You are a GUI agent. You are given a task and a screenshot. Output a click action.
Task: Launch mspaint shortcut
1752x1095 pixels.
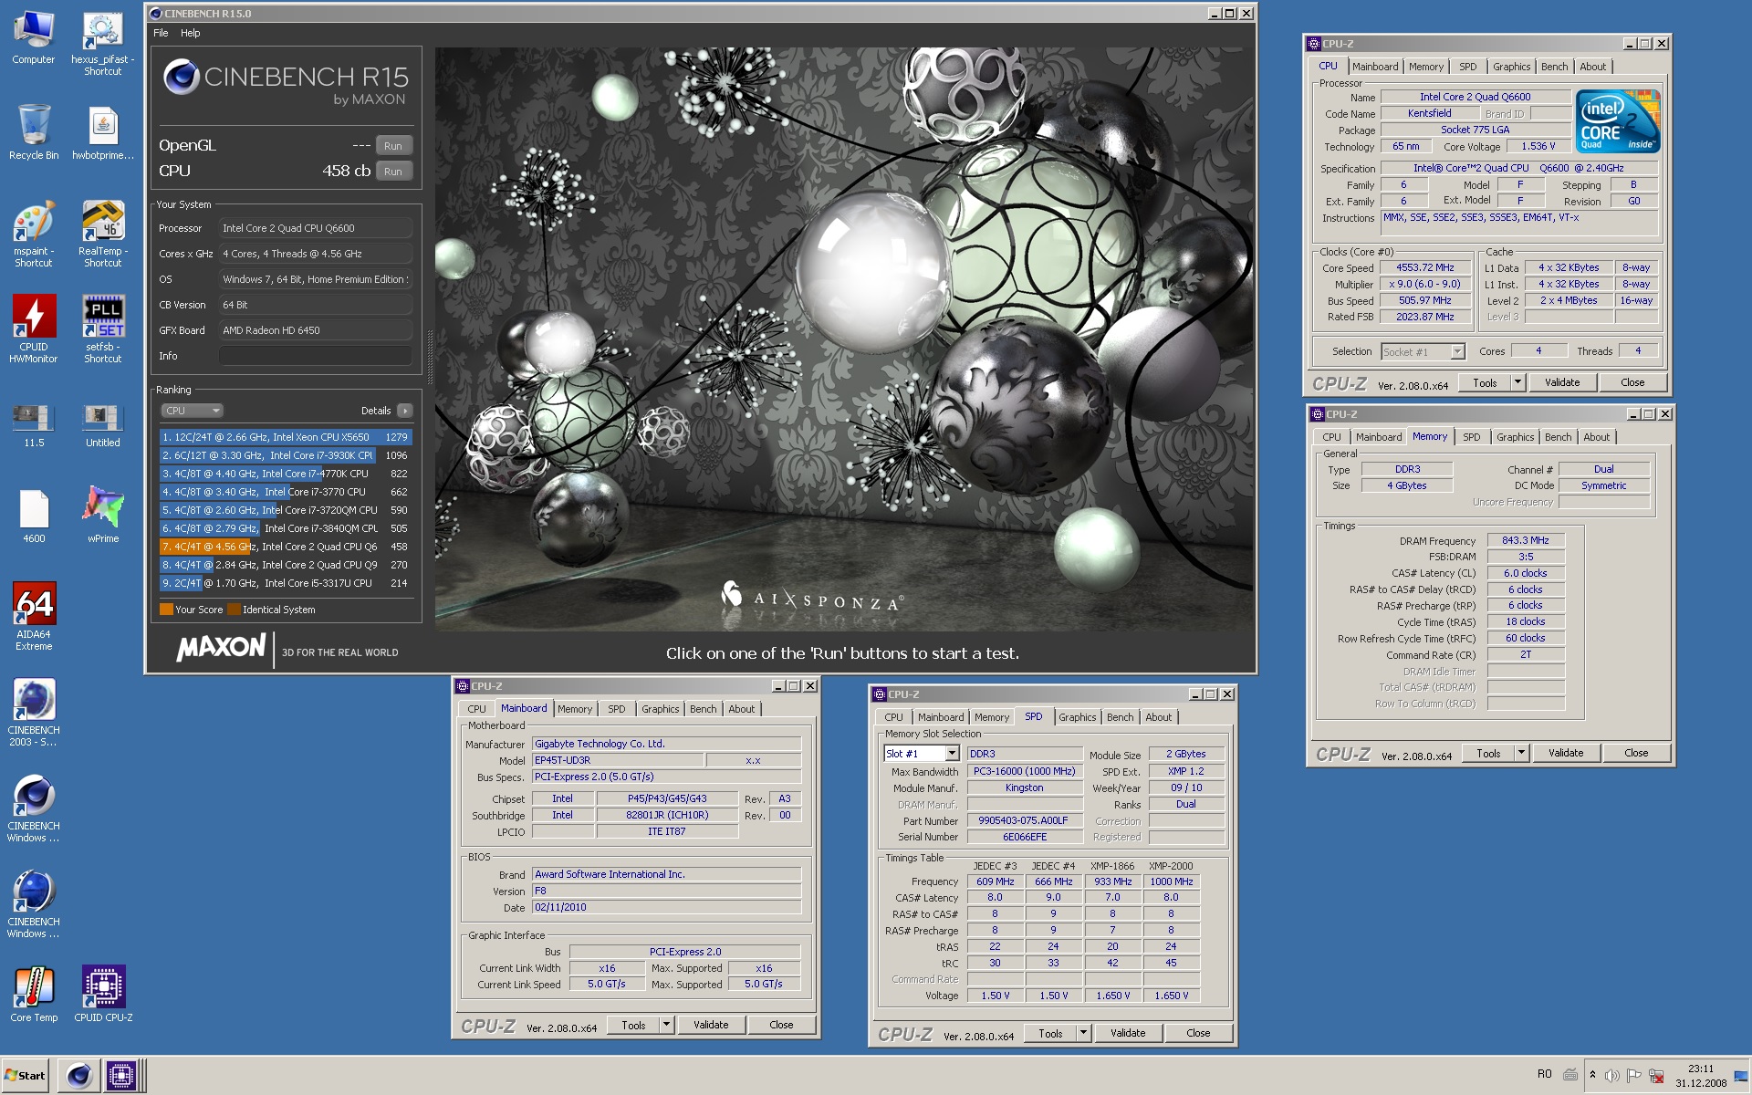pos(34,235)
